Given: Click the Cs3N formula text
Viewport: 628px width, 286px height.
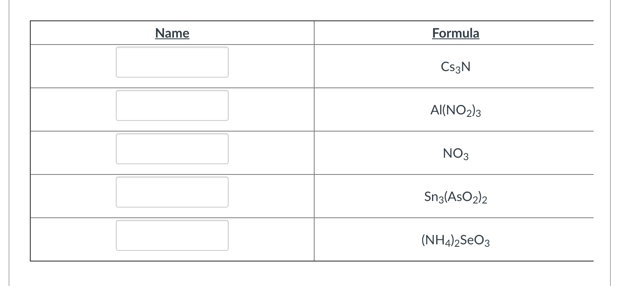Looking at the screenshot, I should coord(455,66).
